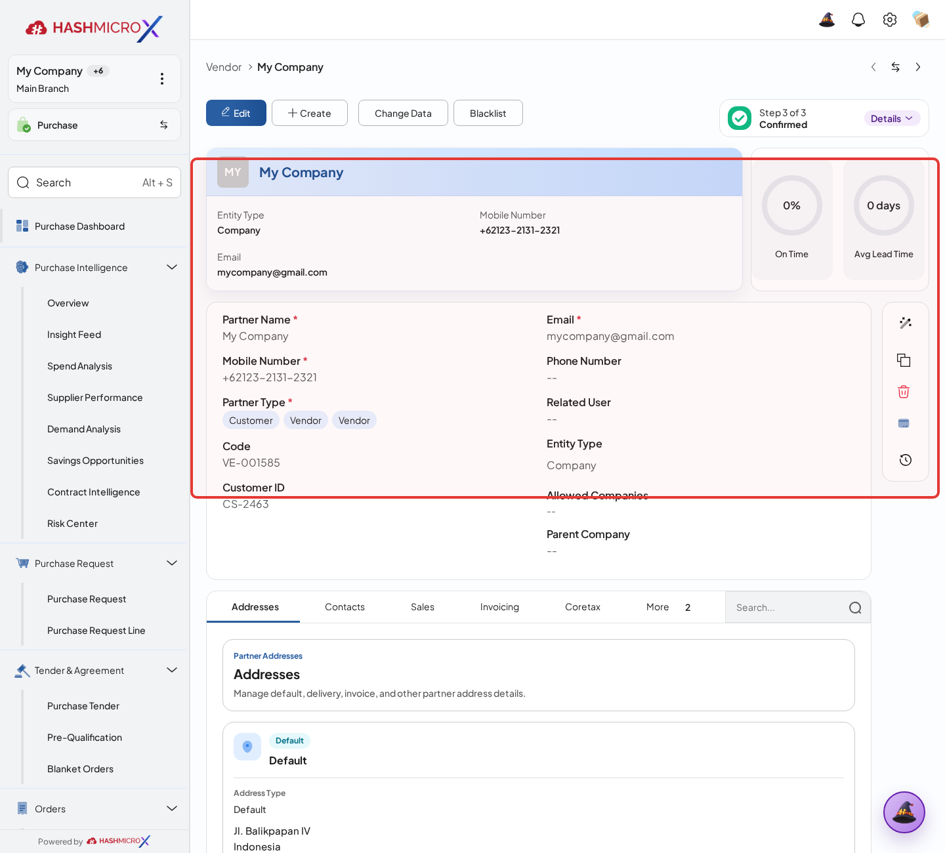This screenshot has height=853, width=945.
Task: Click the 0 days Avg Lead Time ring
Action: pos(884,205)
